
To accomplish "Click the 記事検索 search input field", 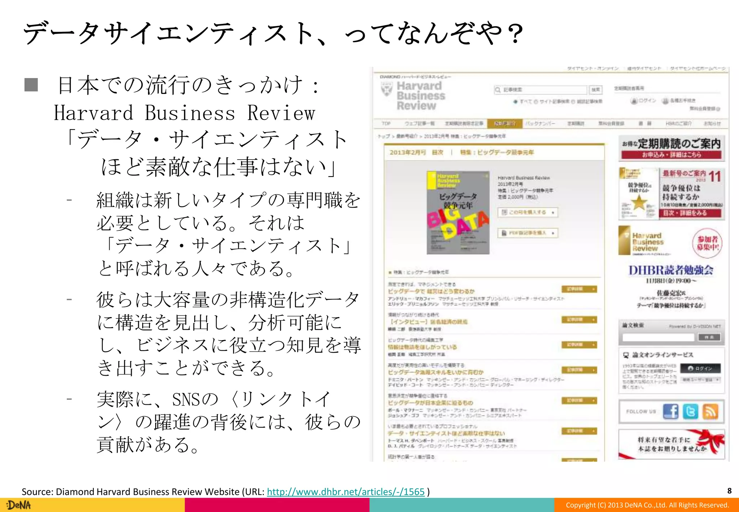I will tap(541, 90).
